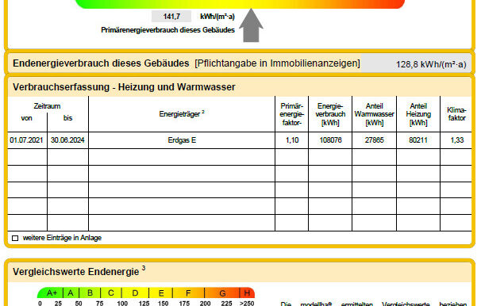Click the D class on comparison scale
Screen dimensions: 481x306
135,293
